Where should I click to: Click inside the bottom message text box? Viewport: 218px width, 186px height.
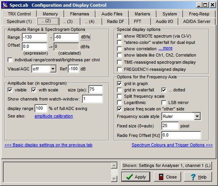[x=57, y=172]
